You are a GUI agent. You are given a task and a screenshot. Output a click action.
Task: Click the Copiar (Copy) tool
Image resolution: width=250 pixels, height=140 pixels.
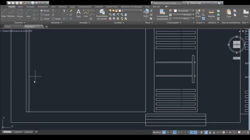(x=45, y=15)
